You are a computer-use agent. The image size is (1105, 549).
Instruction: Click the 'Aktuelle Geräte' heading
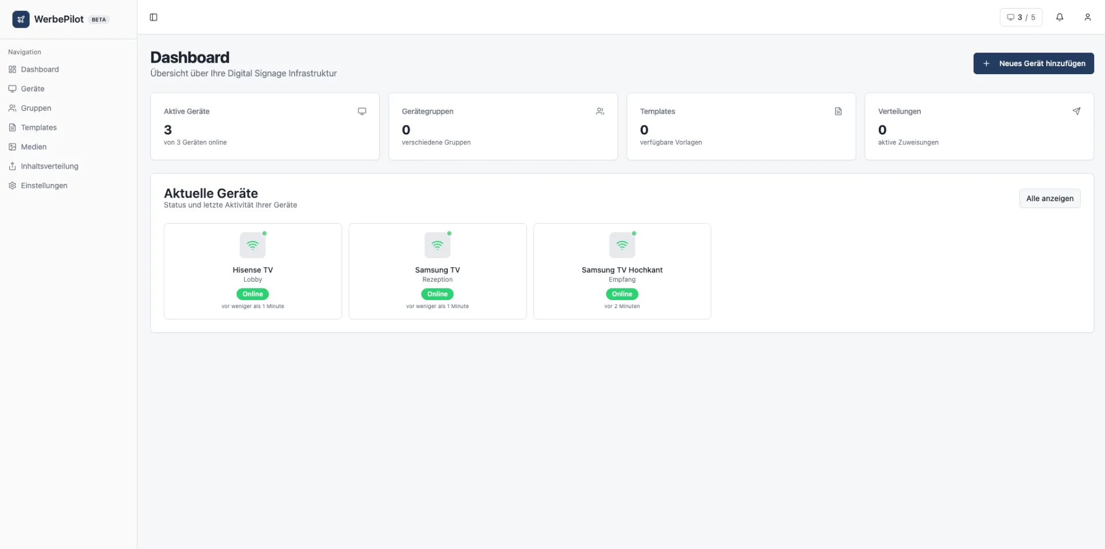211,193
